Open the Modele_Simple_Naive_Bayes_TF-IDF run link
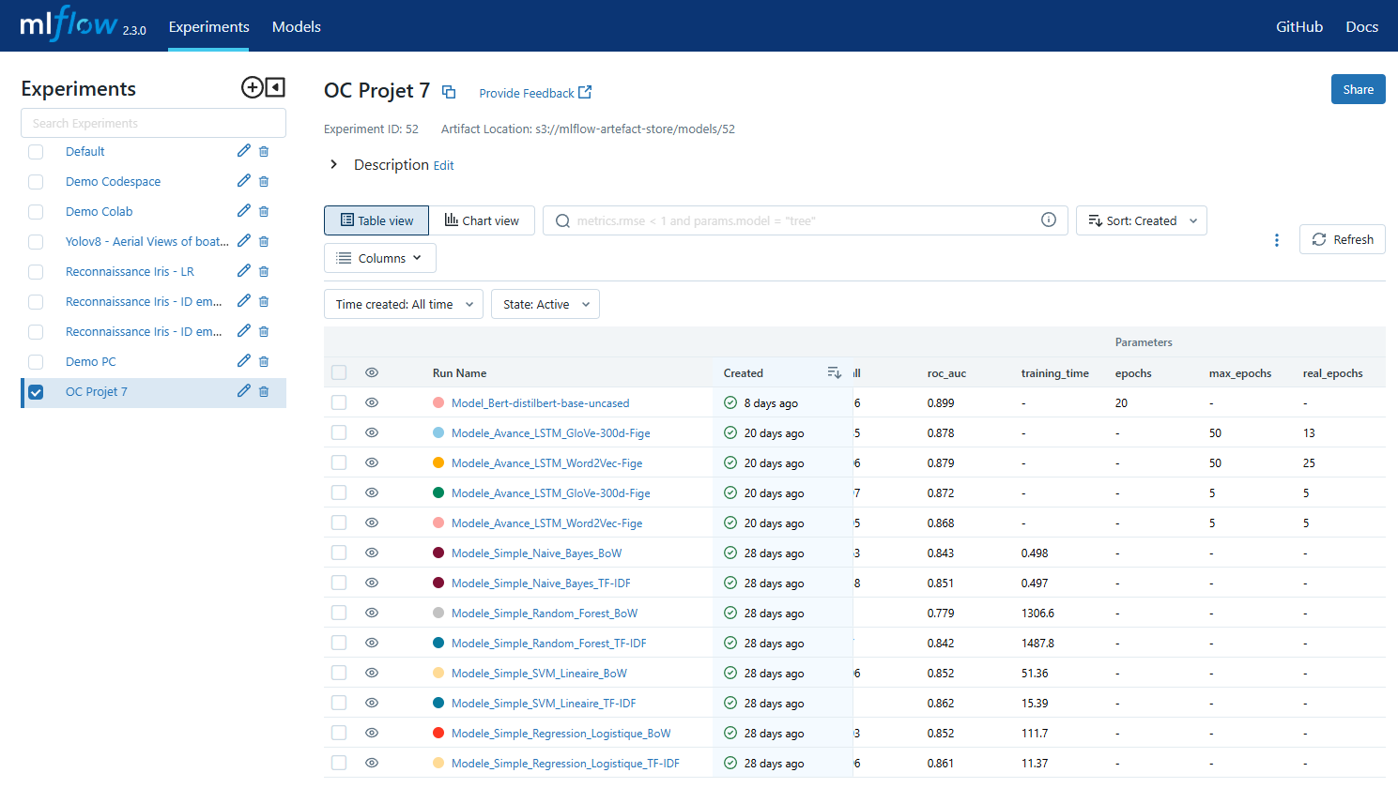 click(541, 583)
